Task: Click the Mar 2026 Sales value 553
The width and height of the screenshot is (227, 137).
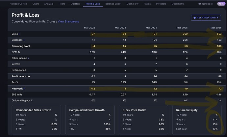Action: click(x=219, y=34)
